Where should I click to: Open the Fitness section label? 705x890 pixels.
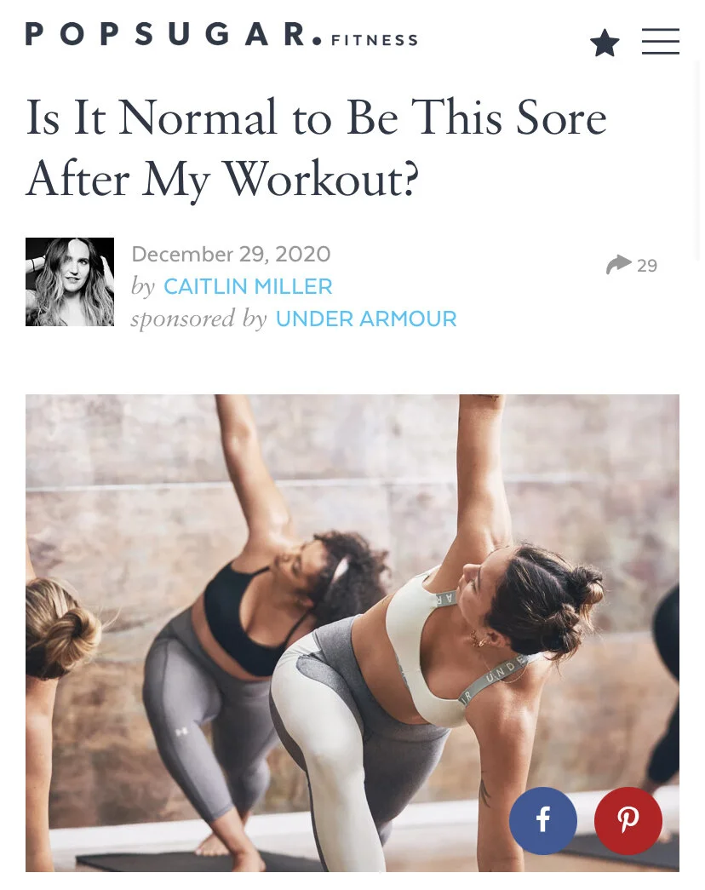(x=375, y=40)
